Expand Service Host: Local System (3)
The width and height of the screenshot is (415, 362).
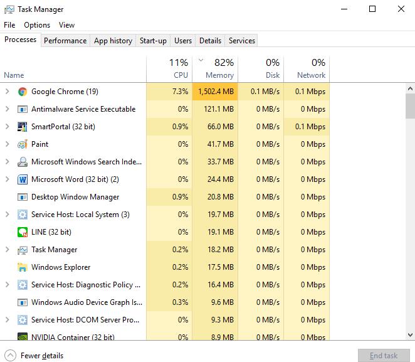click(8, 214)
